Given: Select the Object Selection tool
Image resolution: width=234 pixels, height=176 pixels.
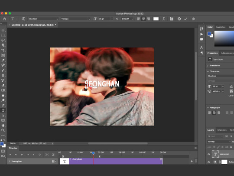Looking at the screenshot, I should click(3, 45).
